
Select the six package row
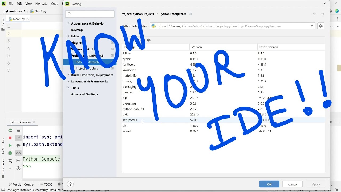[x=223, y=126]
